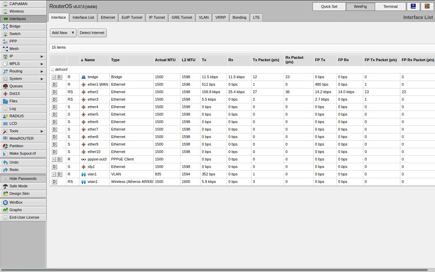Disable ether2 using its D button
The height and width of the screenshot is (272, 435).
pos(54,92)
